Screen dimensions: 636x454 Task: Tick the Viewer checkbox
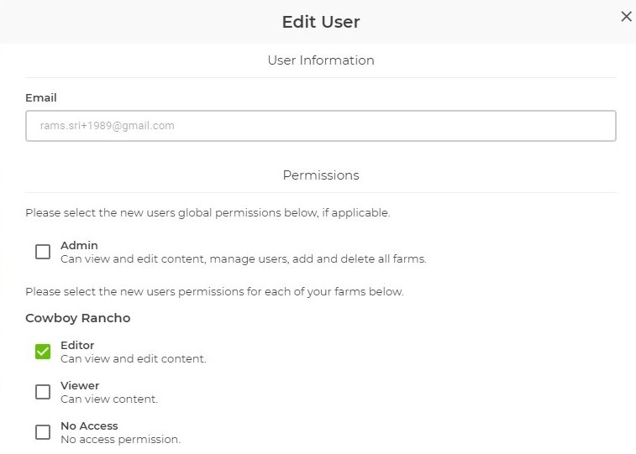(x=43, y=392)
